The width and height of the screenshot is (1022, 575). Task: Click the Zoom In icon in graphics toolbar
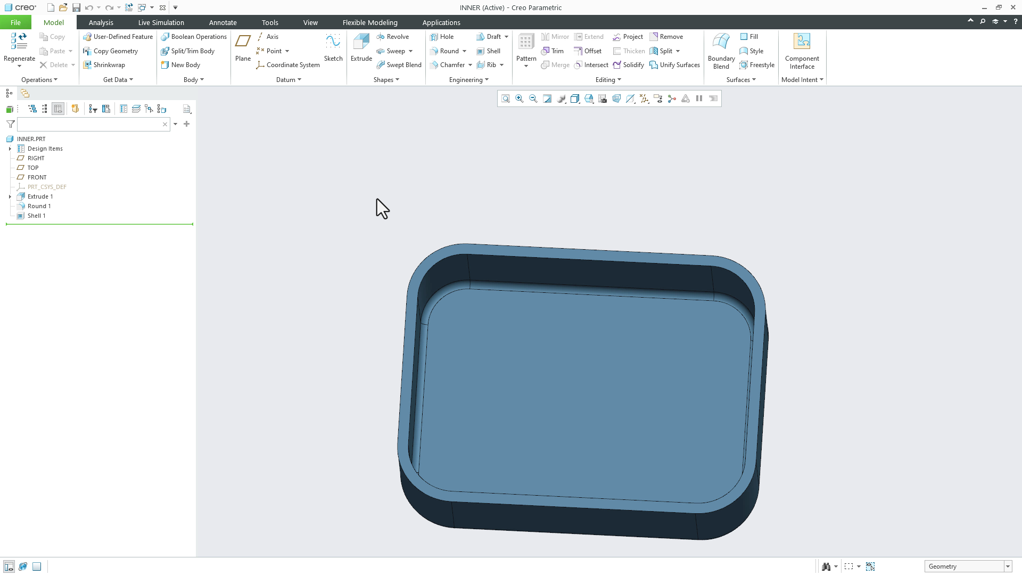point(519,98)
